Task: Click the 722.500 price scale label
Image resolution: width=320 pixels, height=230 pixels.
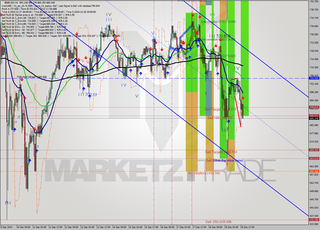Action: pyautogui.click(x=314, y=42)
